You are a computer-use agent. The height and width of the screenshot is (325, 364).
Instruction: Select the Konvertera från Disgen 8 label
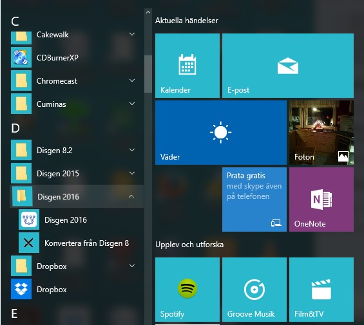pos(86,243)
